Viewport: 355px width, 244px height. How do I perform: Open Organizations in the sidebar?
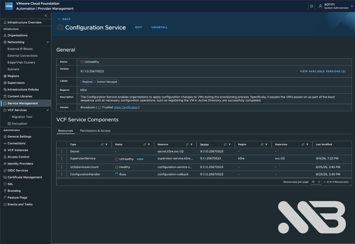tap(17, 35)
